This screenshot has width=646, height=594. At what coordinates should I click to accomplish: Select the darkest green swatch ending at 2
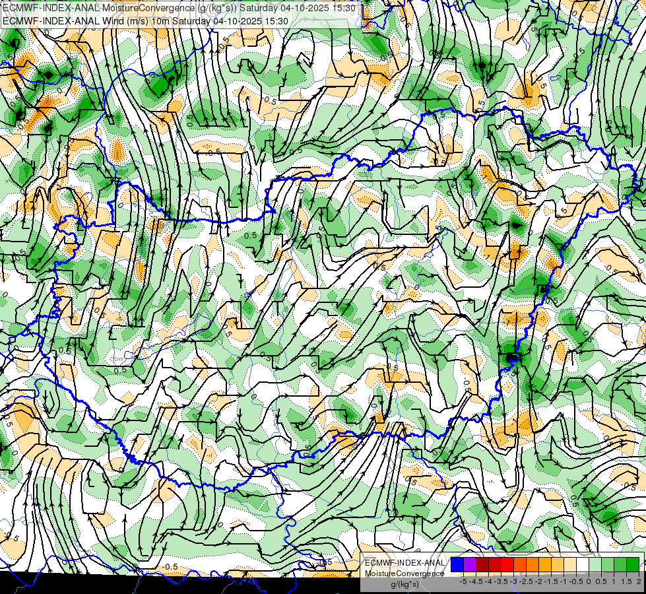(633, 564)
